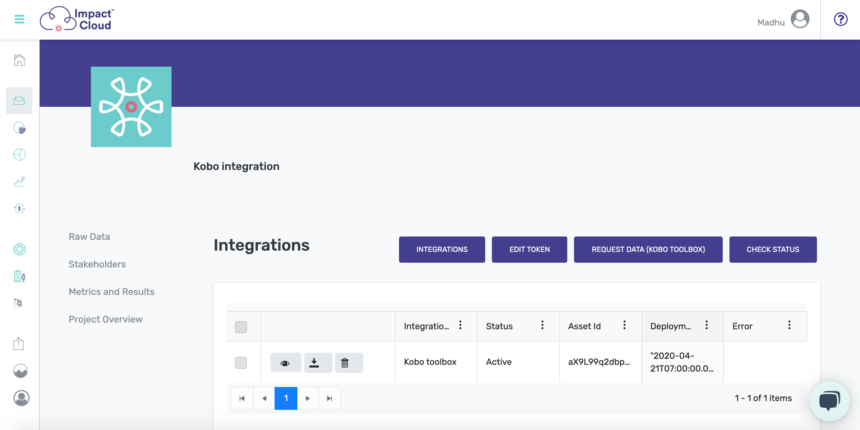Open the wave circle sidebar icon
The height and width of the screenshot is (430, 860).
21,371
